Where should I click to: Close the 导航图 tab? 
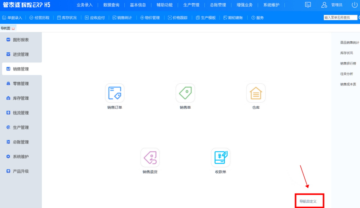13,29
